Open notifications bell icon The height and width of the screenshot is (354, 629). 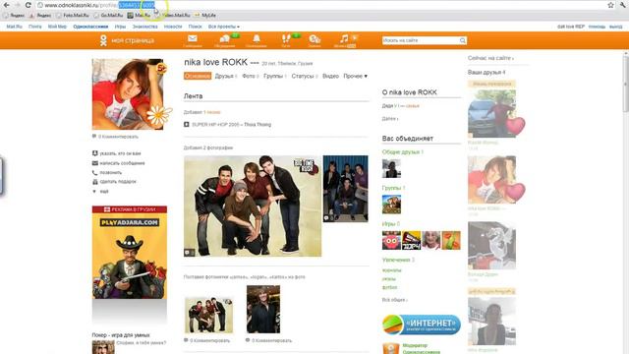pos(257,39)
